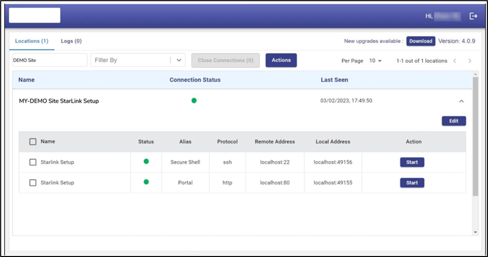Click the DEMO Site search field
Viewport: 488px width, 257px height.
point(50,60)
